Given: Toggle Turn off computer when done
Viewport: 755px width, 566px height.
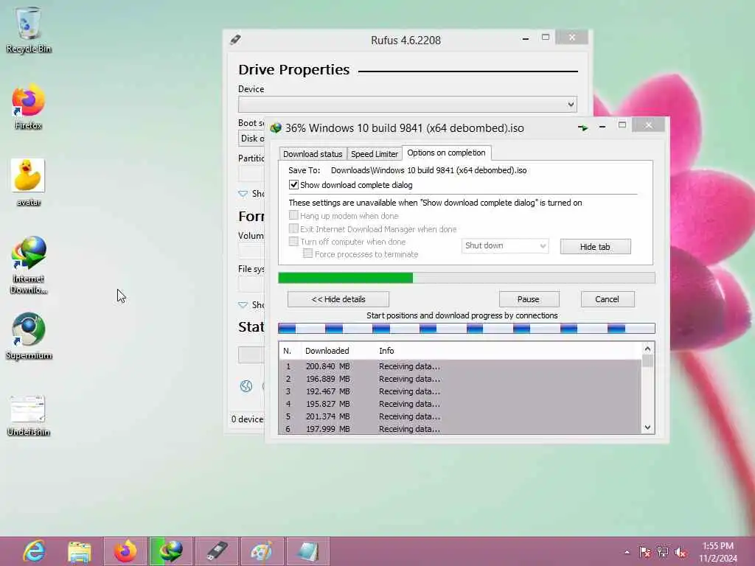Looking at the screenshot, I should [x=293, y=241].
